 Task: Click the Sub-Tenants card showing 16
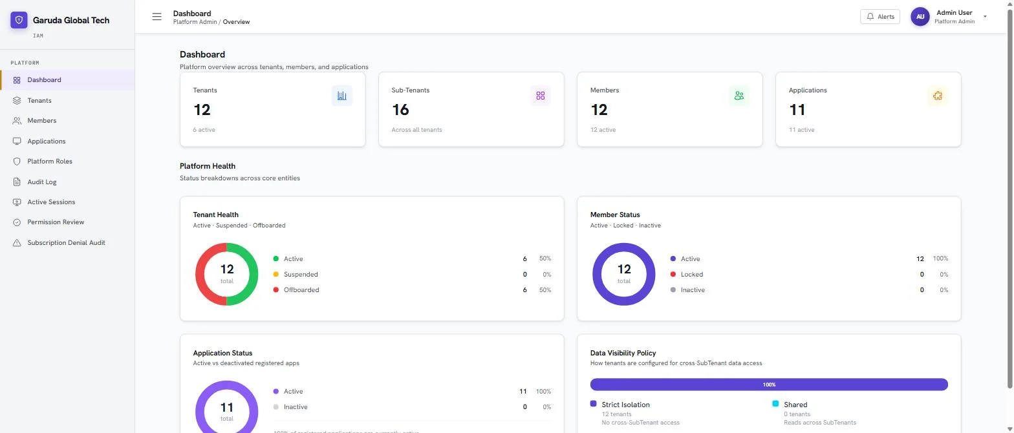pos(471,109)
